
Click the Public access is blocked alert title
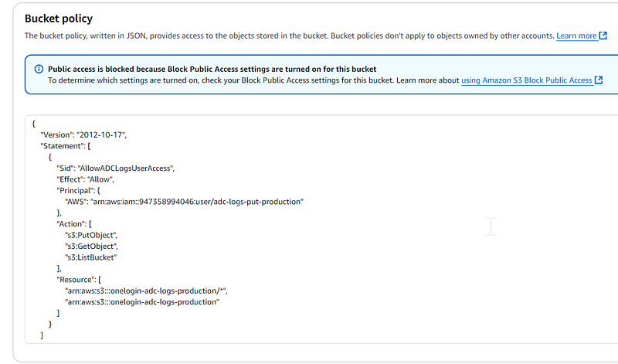pos(212,69)
